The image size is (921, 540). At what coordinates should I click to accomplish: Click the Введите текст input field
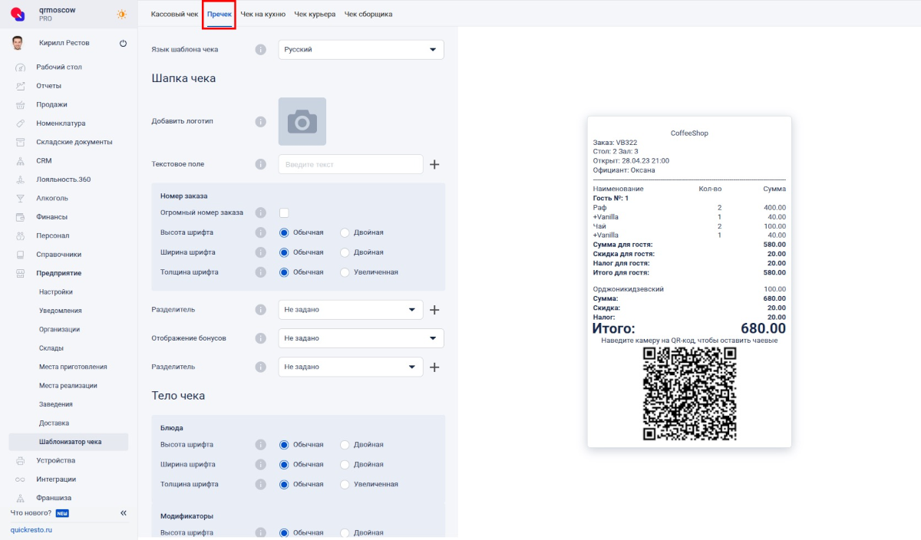[x=351, y=164]
